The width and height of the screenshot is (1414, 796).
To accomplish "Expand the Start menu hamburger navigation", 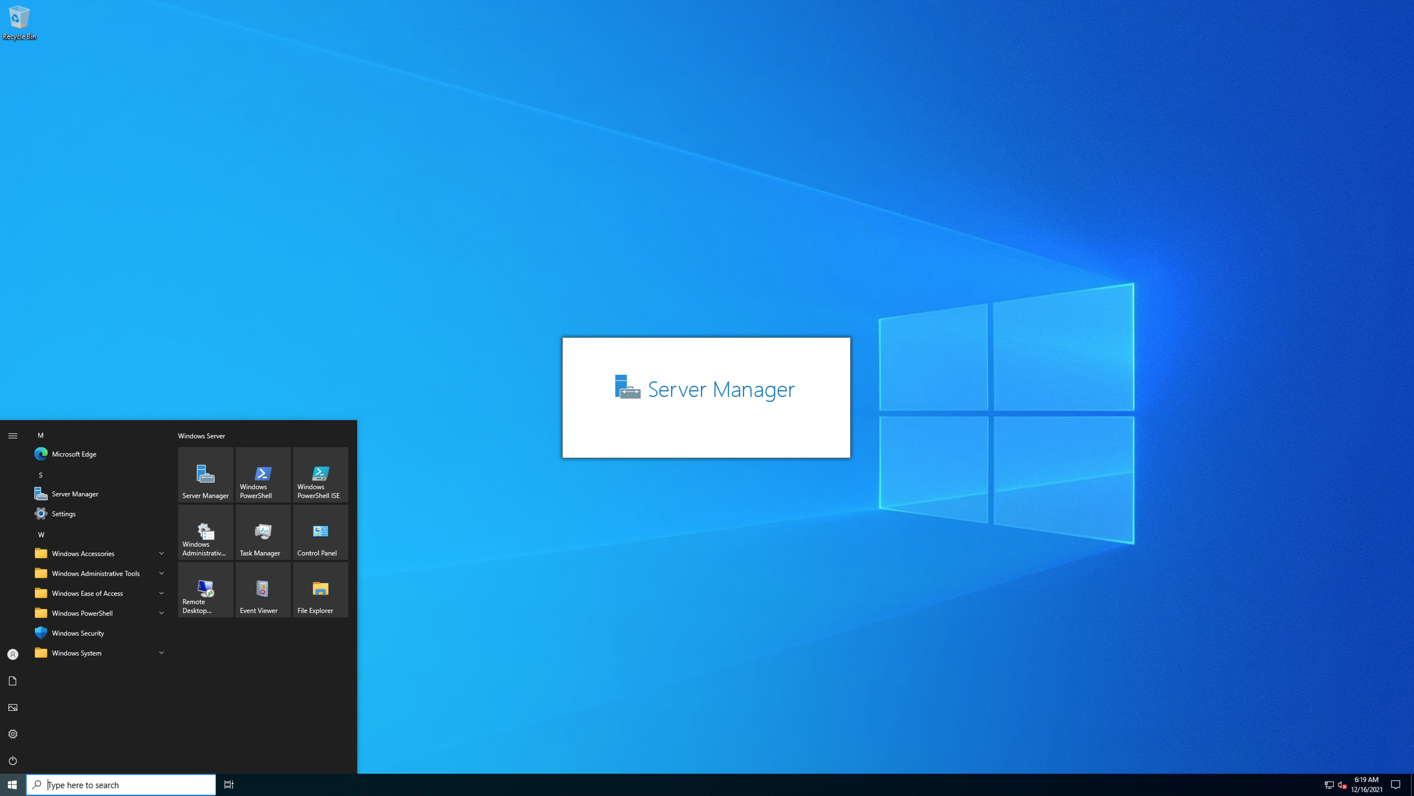I will tap(13, 436).
